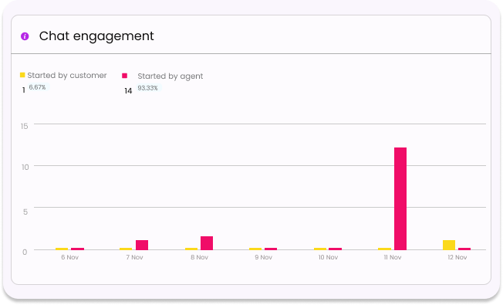Click the purple info icon beside Chat engagement
Screen dimensions: 503x305
coord(25,36)
